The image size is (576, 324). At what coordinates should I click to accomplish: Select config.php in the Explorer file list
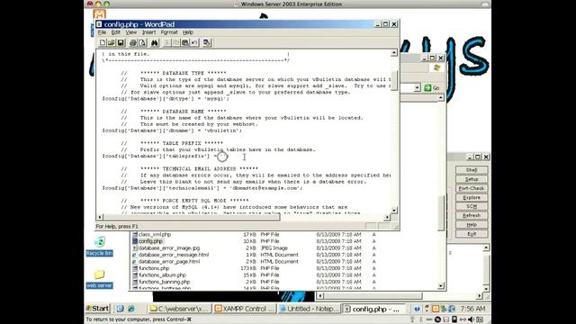[x=150, y=241]
